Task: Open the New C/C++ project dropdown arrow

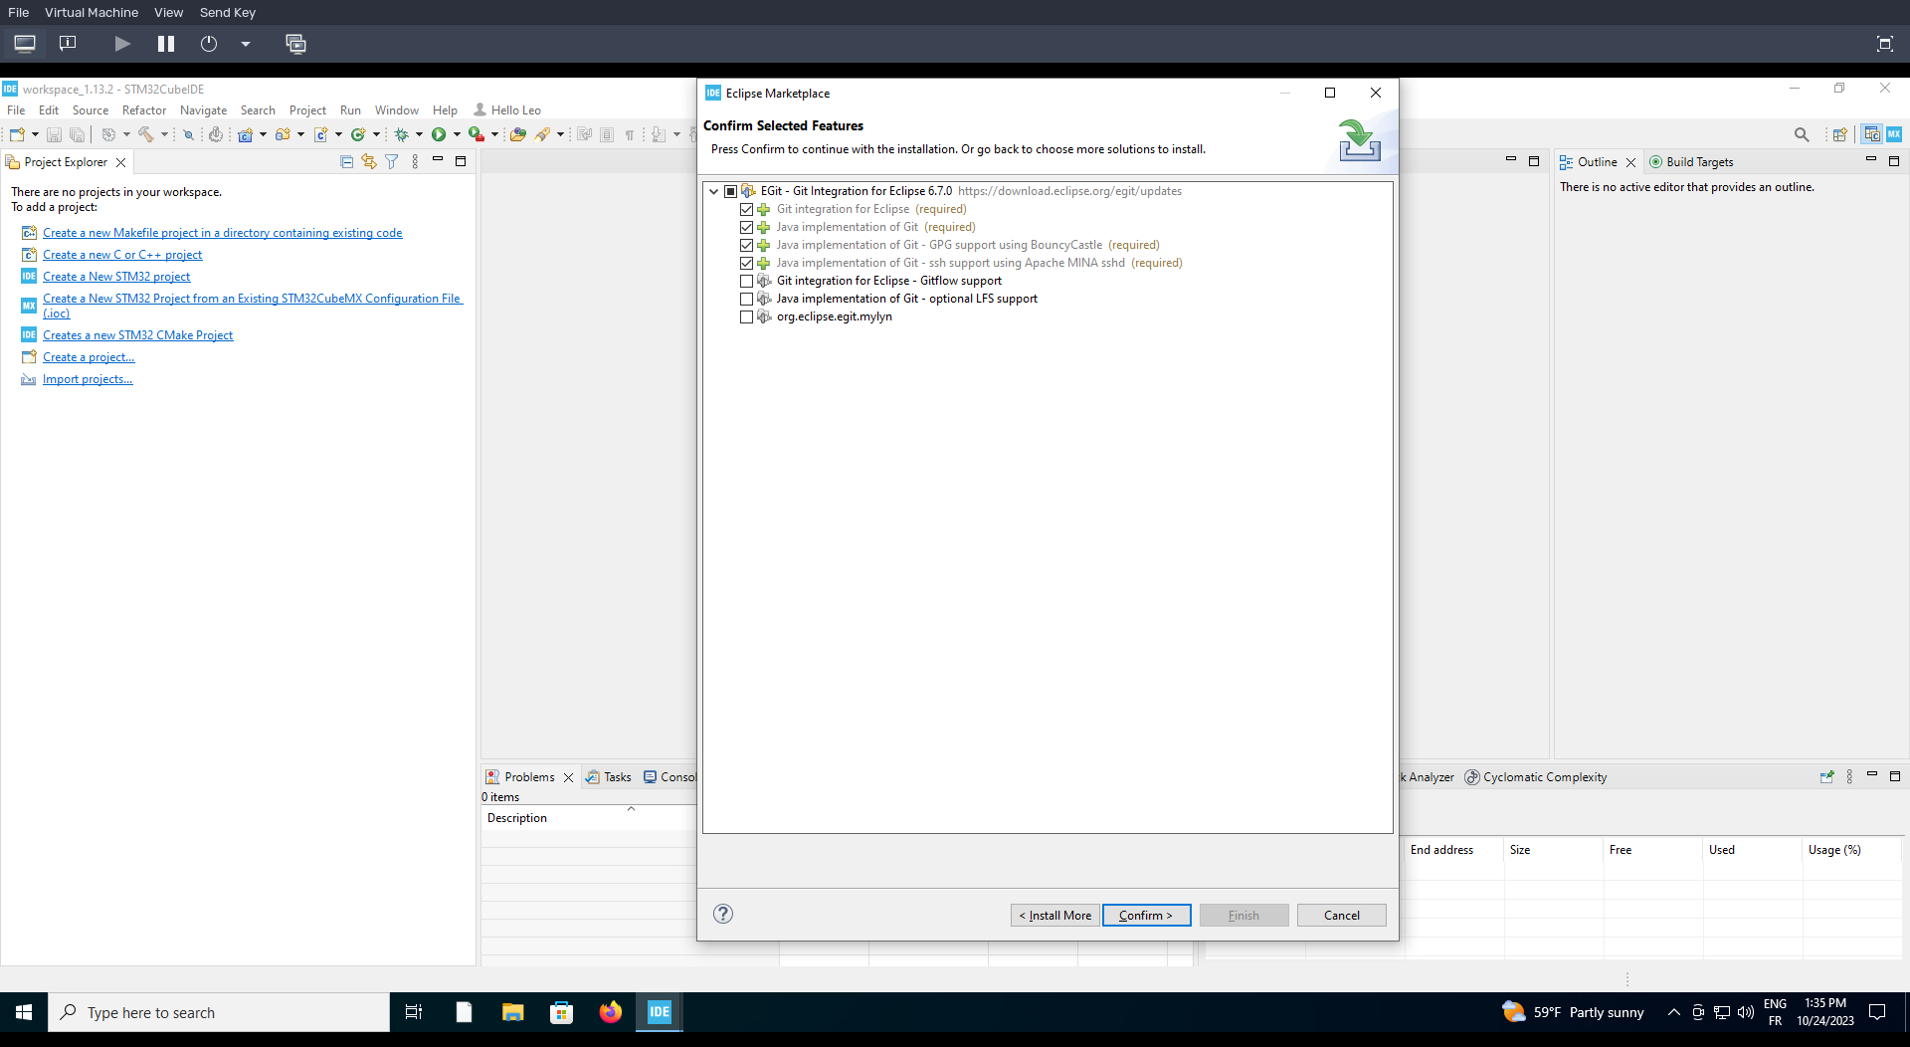Action: click(263, 134)
